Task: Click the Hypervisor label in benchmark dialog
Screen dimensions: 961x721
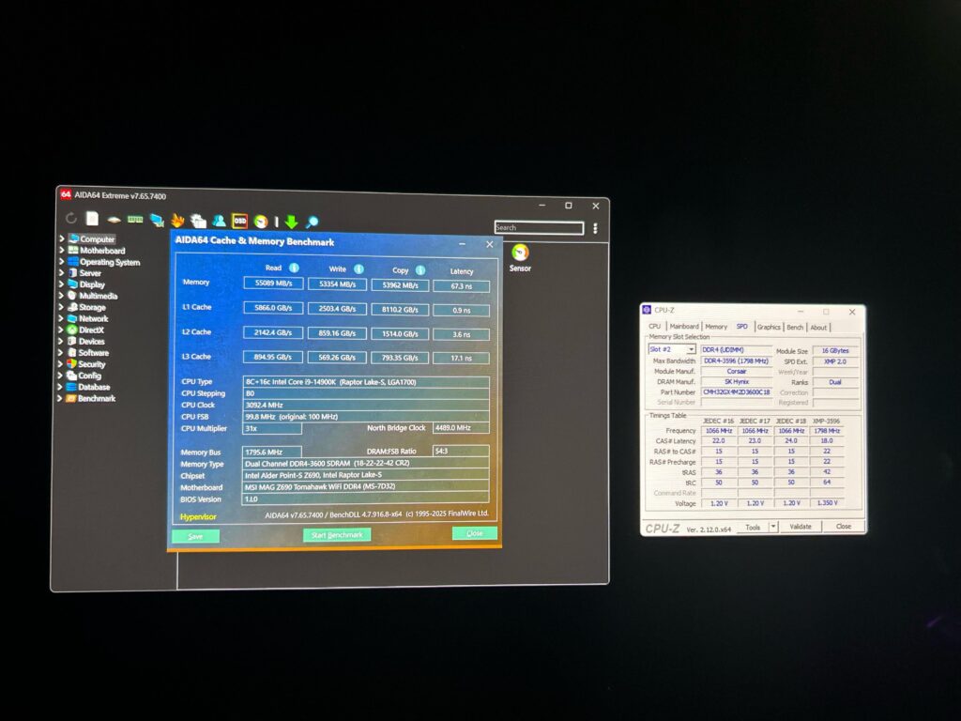Action: pos(198,517)
